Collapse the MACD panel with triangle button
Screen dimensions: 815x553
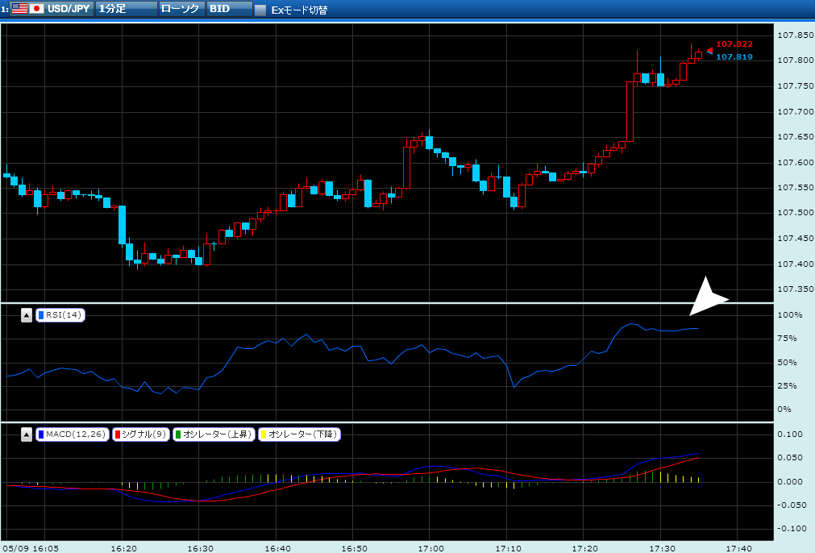click(x=27, y=434)
